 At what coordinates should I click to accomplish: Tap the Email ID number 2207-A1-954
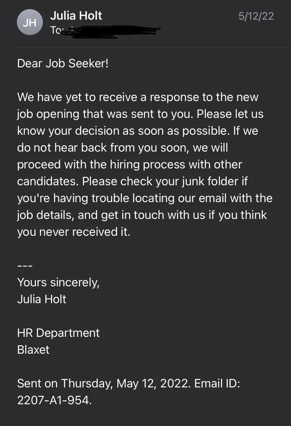click(53, 400)
